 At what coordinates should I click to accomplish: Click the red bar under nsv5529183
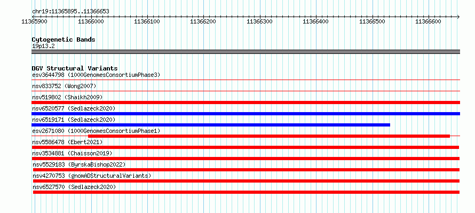pos(246,170)
